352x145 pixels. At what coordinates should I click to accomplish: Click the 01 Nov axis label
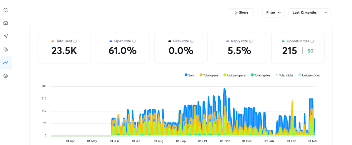click(x=225, y=141)
